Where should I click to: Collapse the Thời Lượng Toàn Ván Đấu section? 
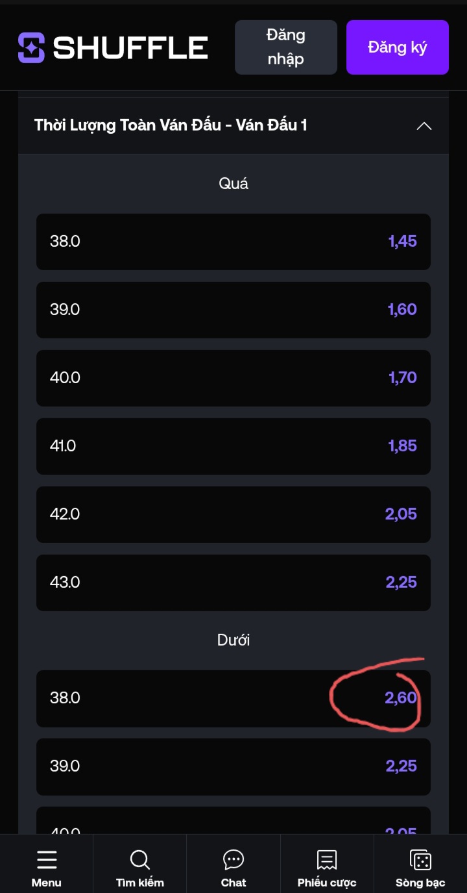point(424,126)
